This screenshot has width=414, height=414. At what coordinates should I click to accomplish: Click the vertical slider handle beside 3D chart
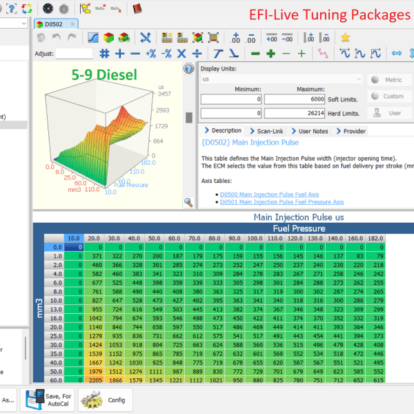pos(189,118)
